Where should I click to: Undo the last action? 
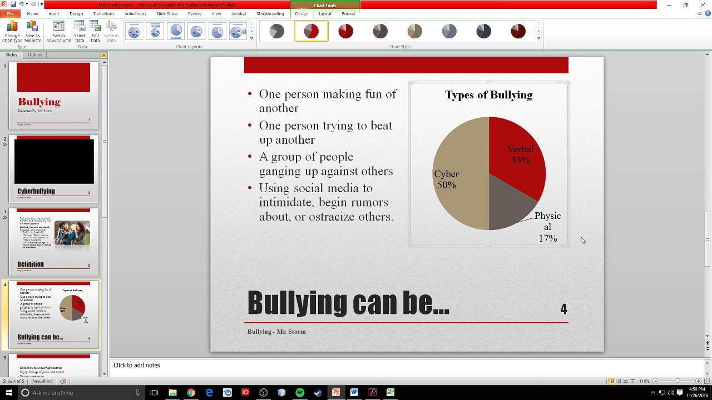tap(21, 4)
